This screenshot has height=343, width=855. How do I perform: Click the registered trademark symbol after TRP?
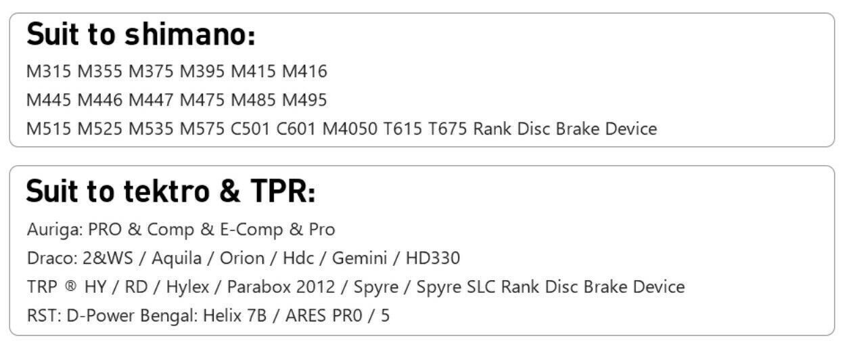pyautogui.click(x=71, y=287)
